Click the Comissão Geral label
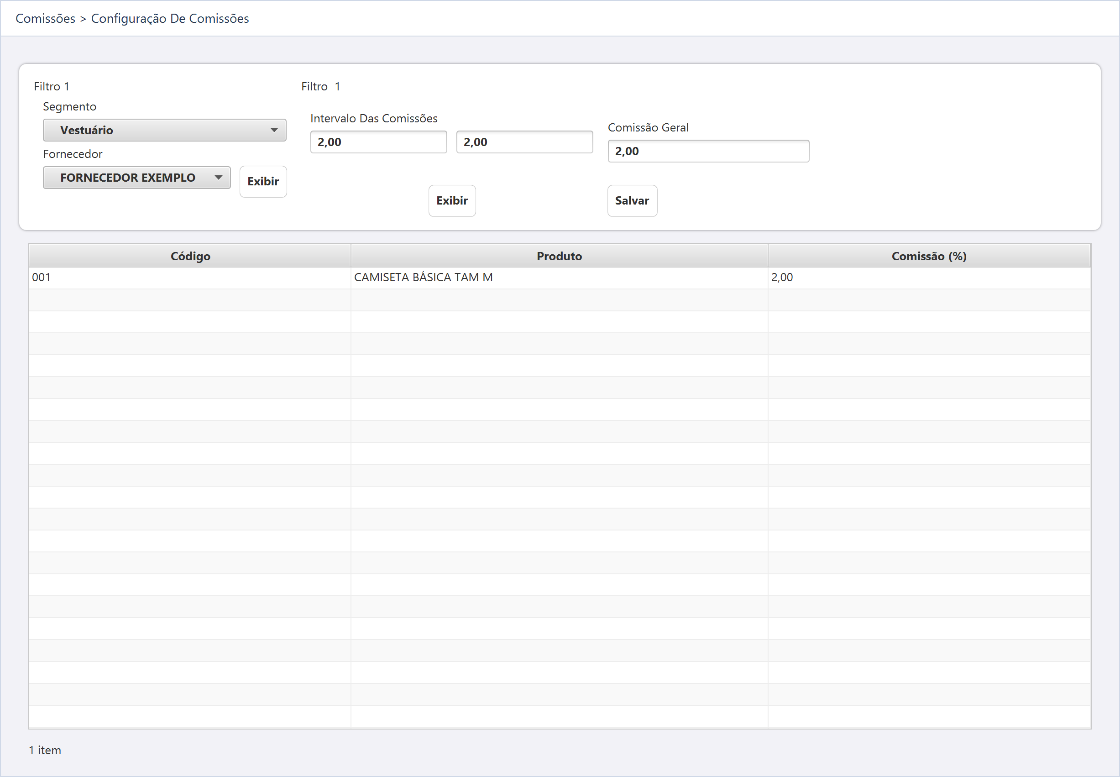 click(648, 127)
